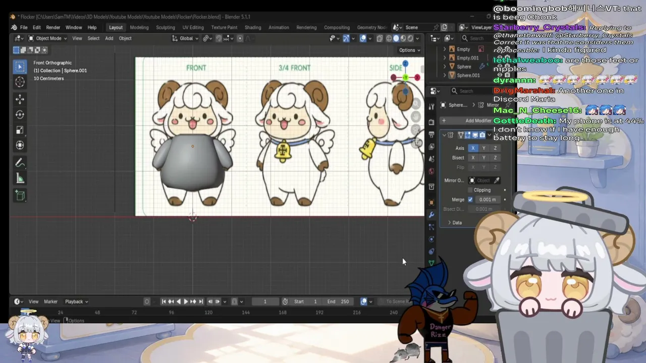Viewport: 646px width, 363px height.
Task: Open the Render properties tab
Action: click(431, 122)
